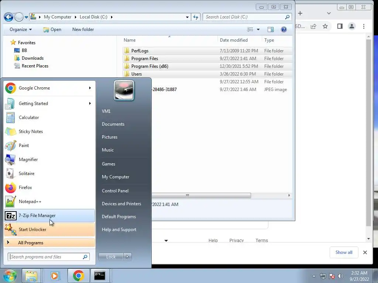Open Privacy link in Chrome page

(x=237, y=240)
